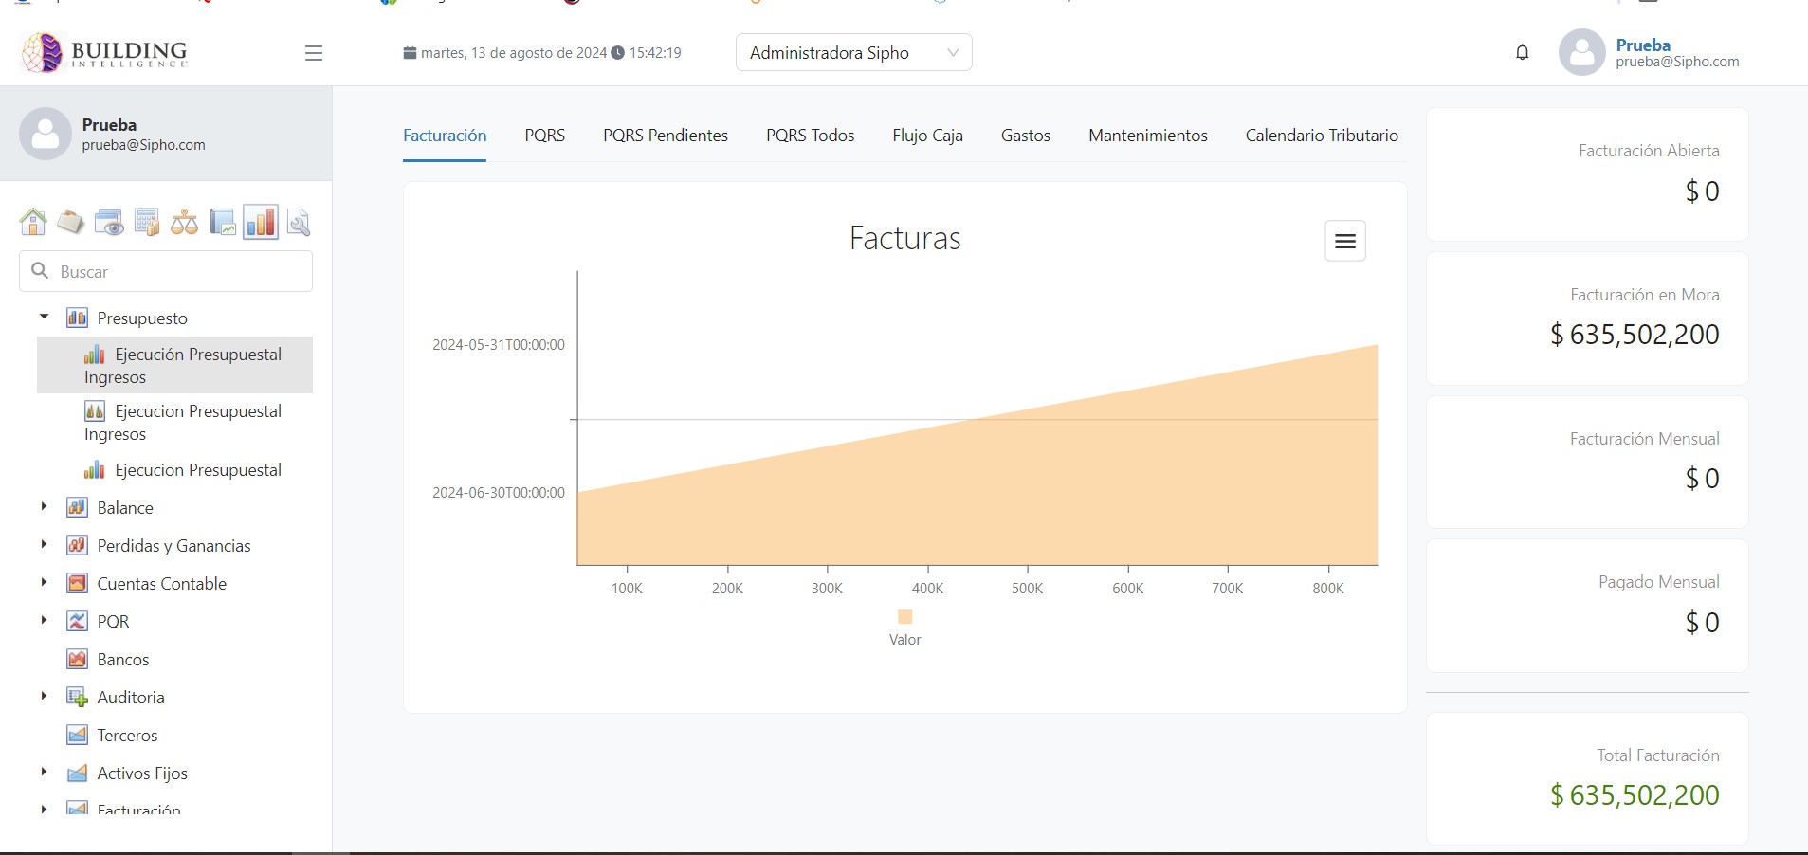Toggle the Valor legend series swatch
1808x855 pixels.
pyautogui.click(x=904, y=617)
